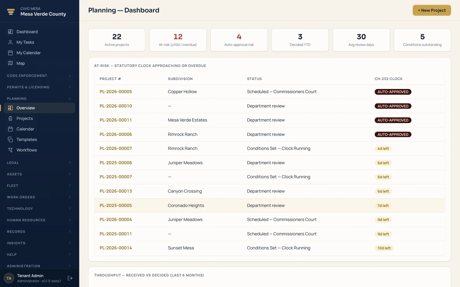The width and height of the screenshot is (460, 287).
Task: Click the Auto-approval risk card
Action: click(239, 40)
